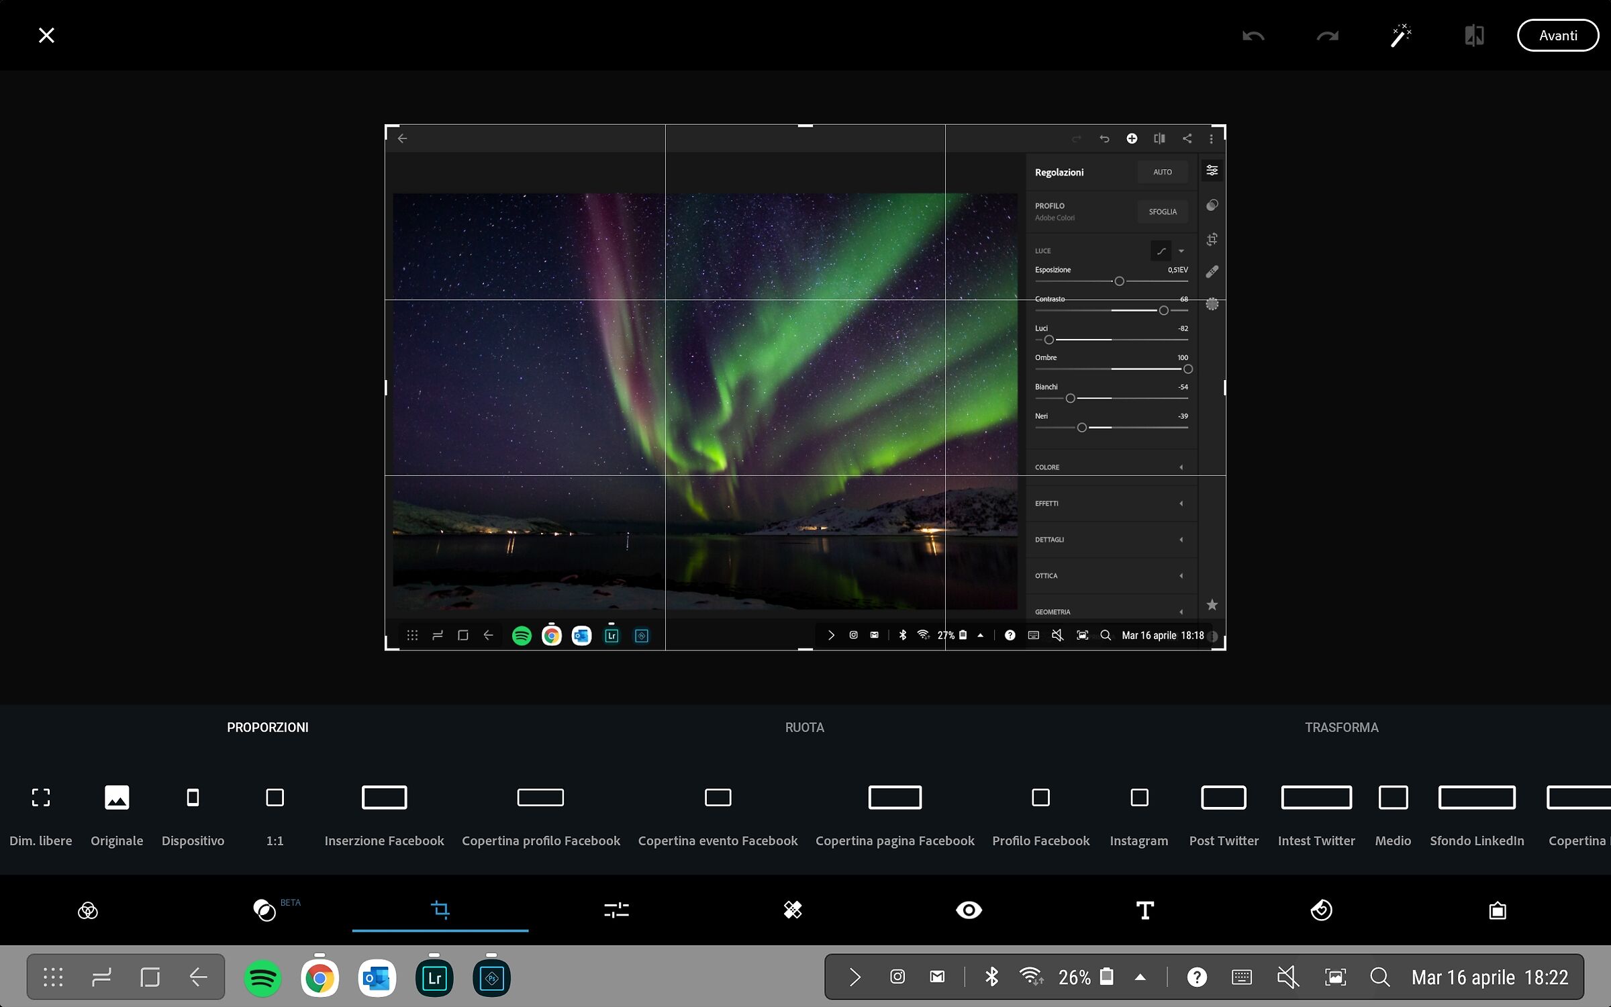This screenshot has width=1611, height=1007.
Task: Click the auto-enhance magic wand icon
Action: tap(1400, 36)
